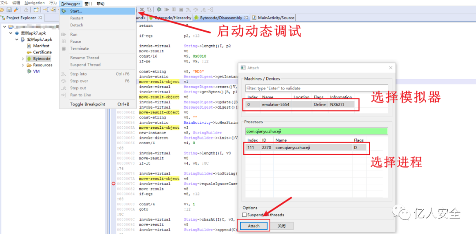Click the ID column header in processes table
The width and height of the screenshot is (476, 234).
[x=267, y=140]
